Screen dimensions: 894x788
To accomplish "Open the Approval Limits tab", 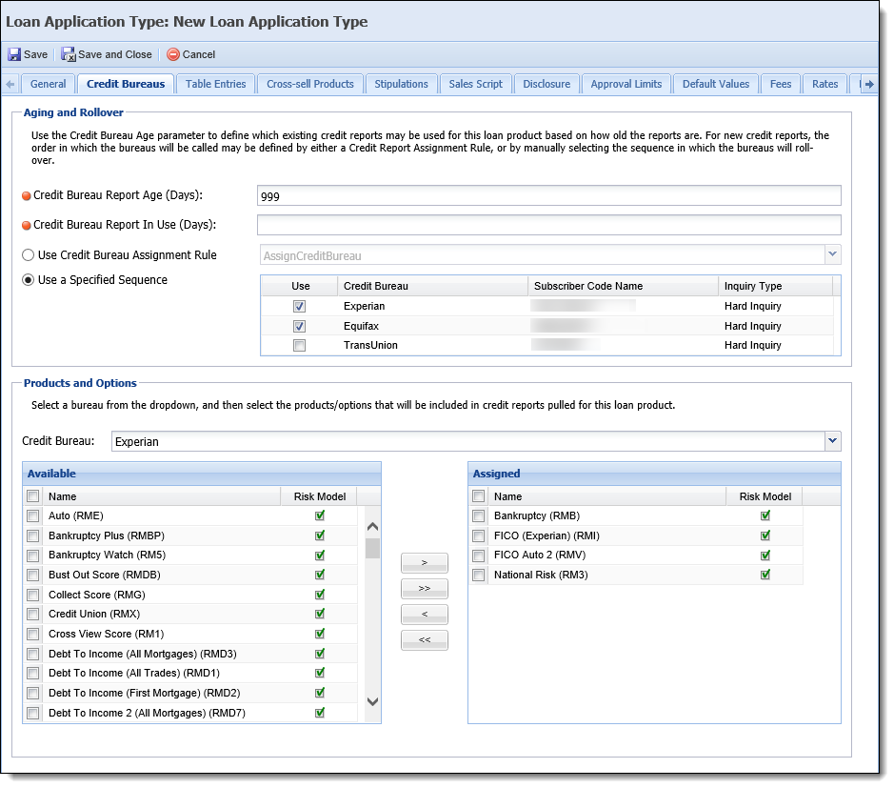I will point(626,84).
